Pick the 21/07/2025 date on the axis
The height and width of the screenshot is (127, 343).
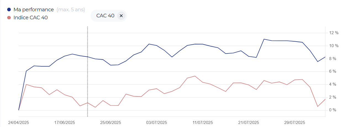tap(249, 123)
